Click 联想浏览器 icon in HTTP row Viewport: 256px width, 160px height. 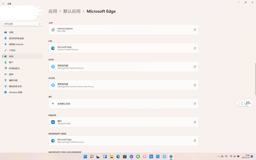click(53, 67)
